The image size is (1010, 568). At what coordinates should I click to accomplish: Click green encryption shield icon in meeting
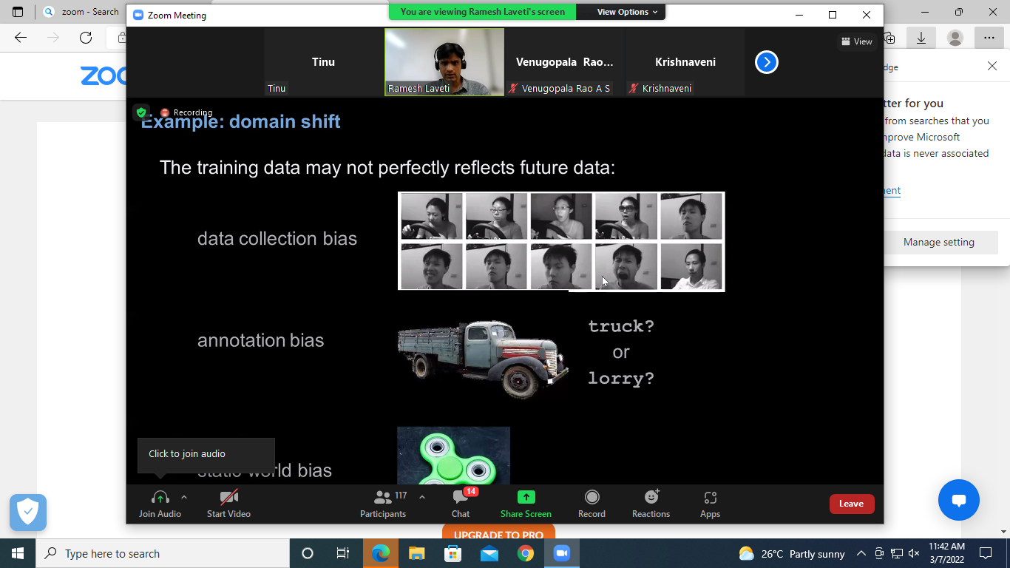[x=141, y=112]
